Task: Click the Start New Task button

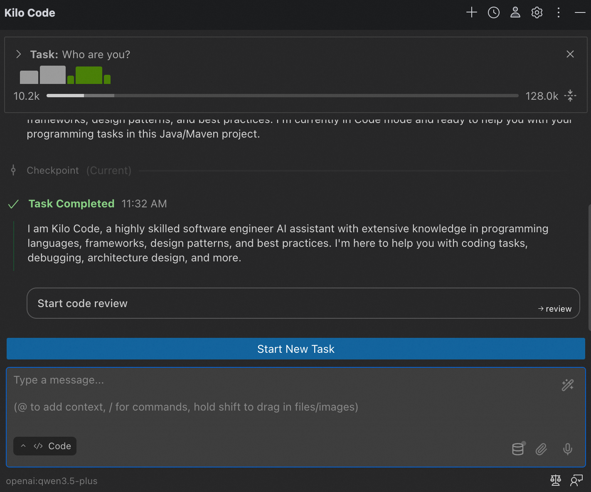Action: pyautogui.click(x=296, y=349)
